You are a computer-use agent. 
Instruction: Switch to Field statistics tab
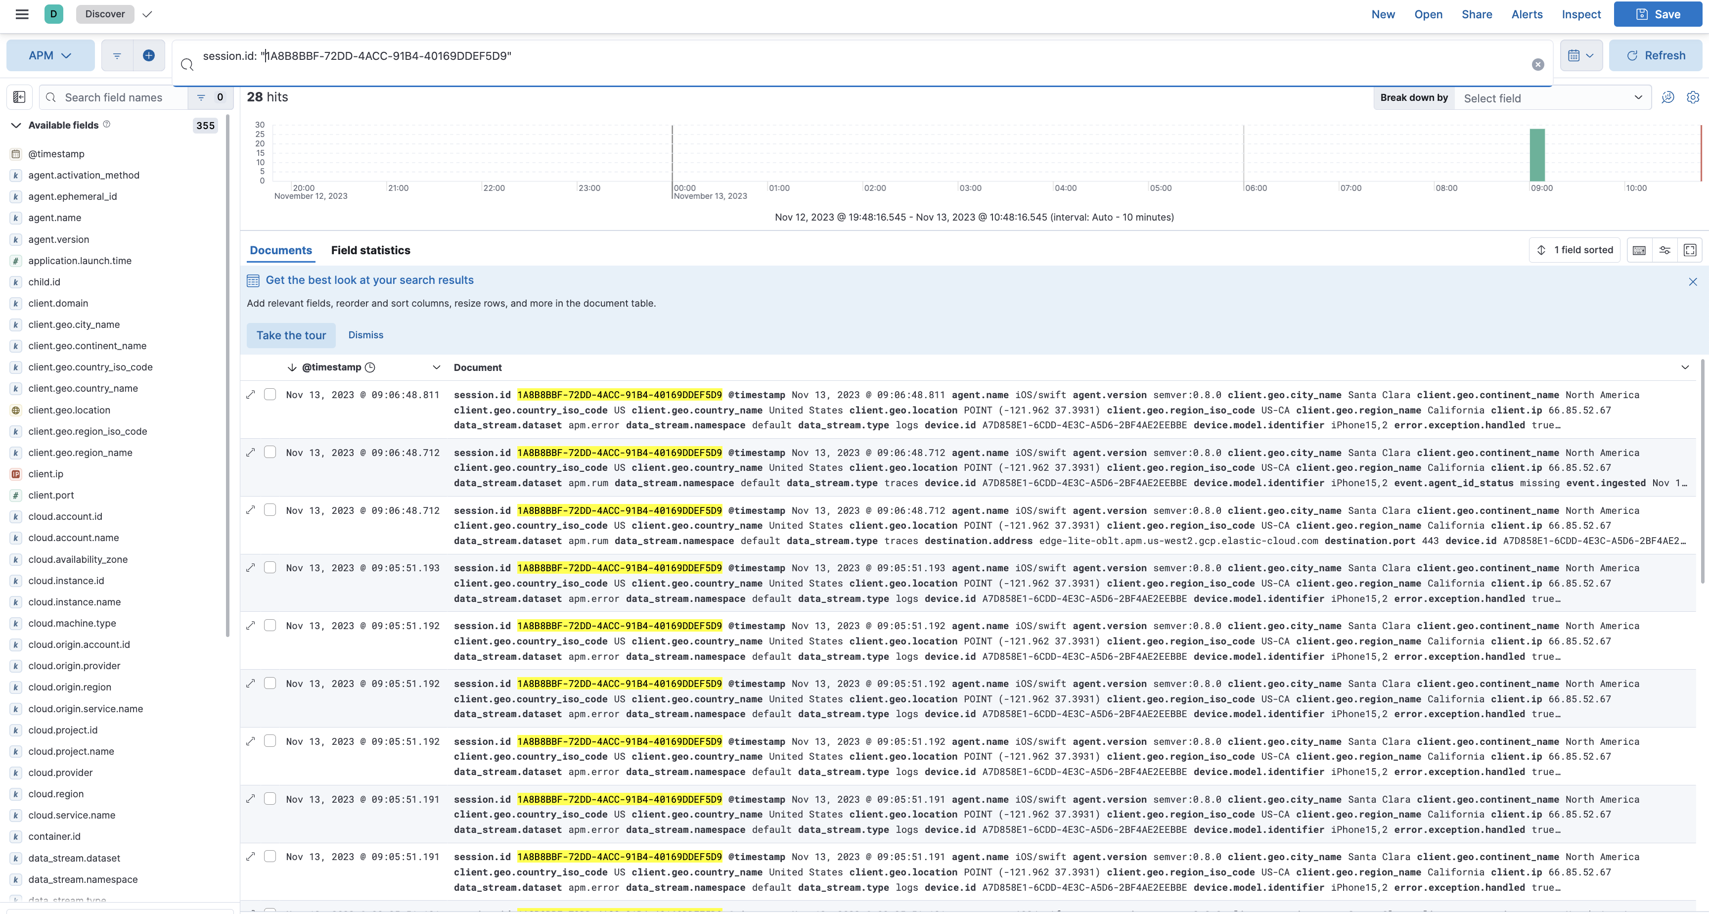click(371, 250)
